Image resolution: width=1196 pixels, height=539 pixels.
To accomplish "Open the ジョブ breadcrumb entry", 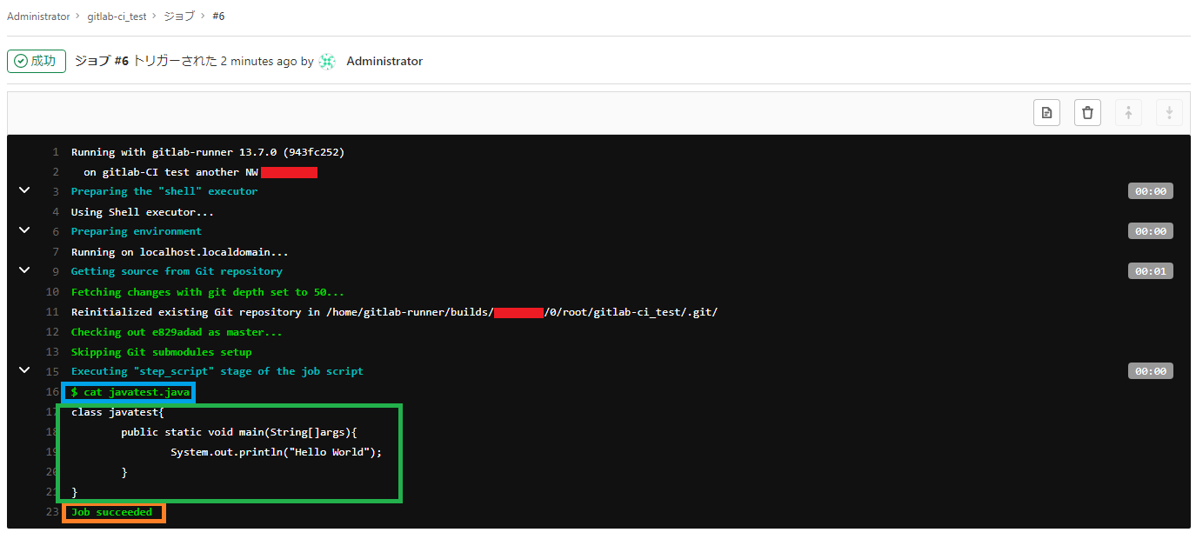I will (179, 16).
